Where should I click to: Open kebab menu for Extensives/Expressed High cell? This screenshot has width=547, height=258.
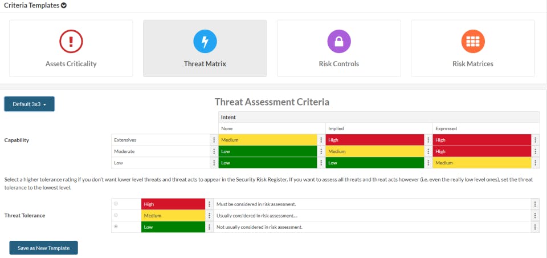pyautogui.click(x=536, y=140)
